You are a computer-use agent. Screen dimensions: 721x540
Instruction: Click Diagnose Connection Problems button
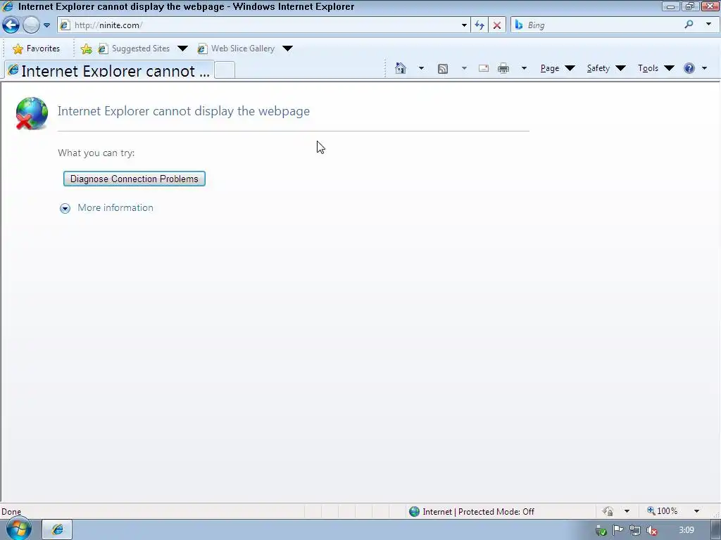(134, 179)
